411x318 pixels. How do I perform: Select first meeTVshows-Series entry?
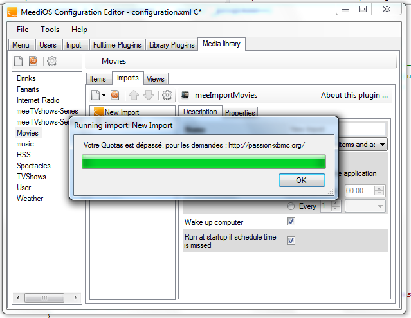(47, 111)
